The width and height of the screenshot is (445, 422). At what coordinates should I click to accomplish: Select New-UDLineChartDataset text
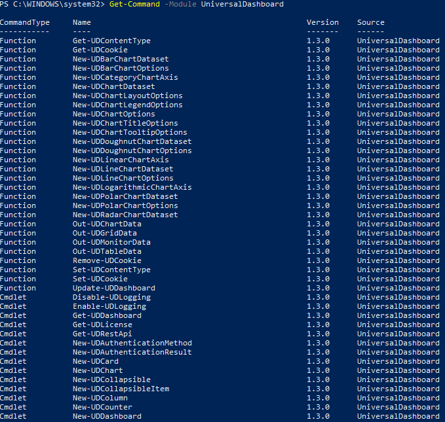(123, 169)
